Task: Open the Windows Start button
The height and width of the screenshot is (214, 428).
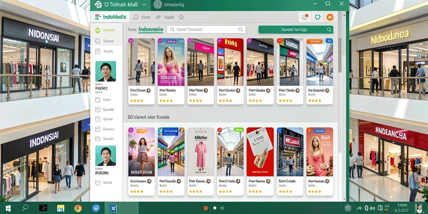Action: click(8, 208)
